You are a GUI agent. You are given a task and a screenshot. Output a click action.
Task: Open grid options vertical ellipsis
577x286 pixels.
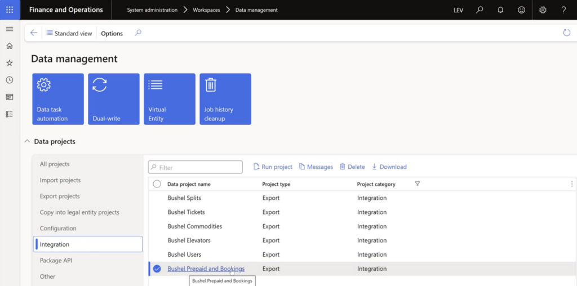point(572,184)
